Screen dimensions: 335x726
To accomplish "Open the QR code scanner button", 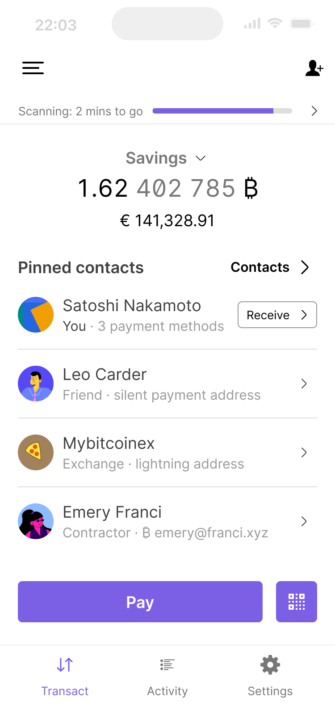I will point(296,602).
